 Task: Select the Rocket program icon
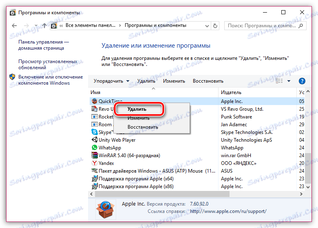95,116
